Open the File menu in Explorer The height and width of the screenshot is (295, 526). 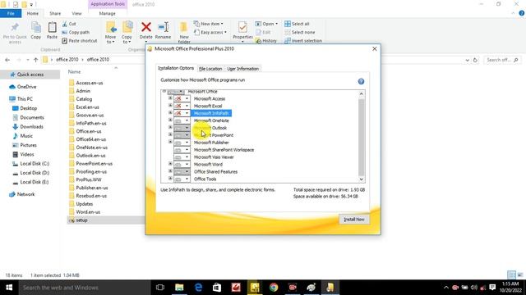pos(11,13)
